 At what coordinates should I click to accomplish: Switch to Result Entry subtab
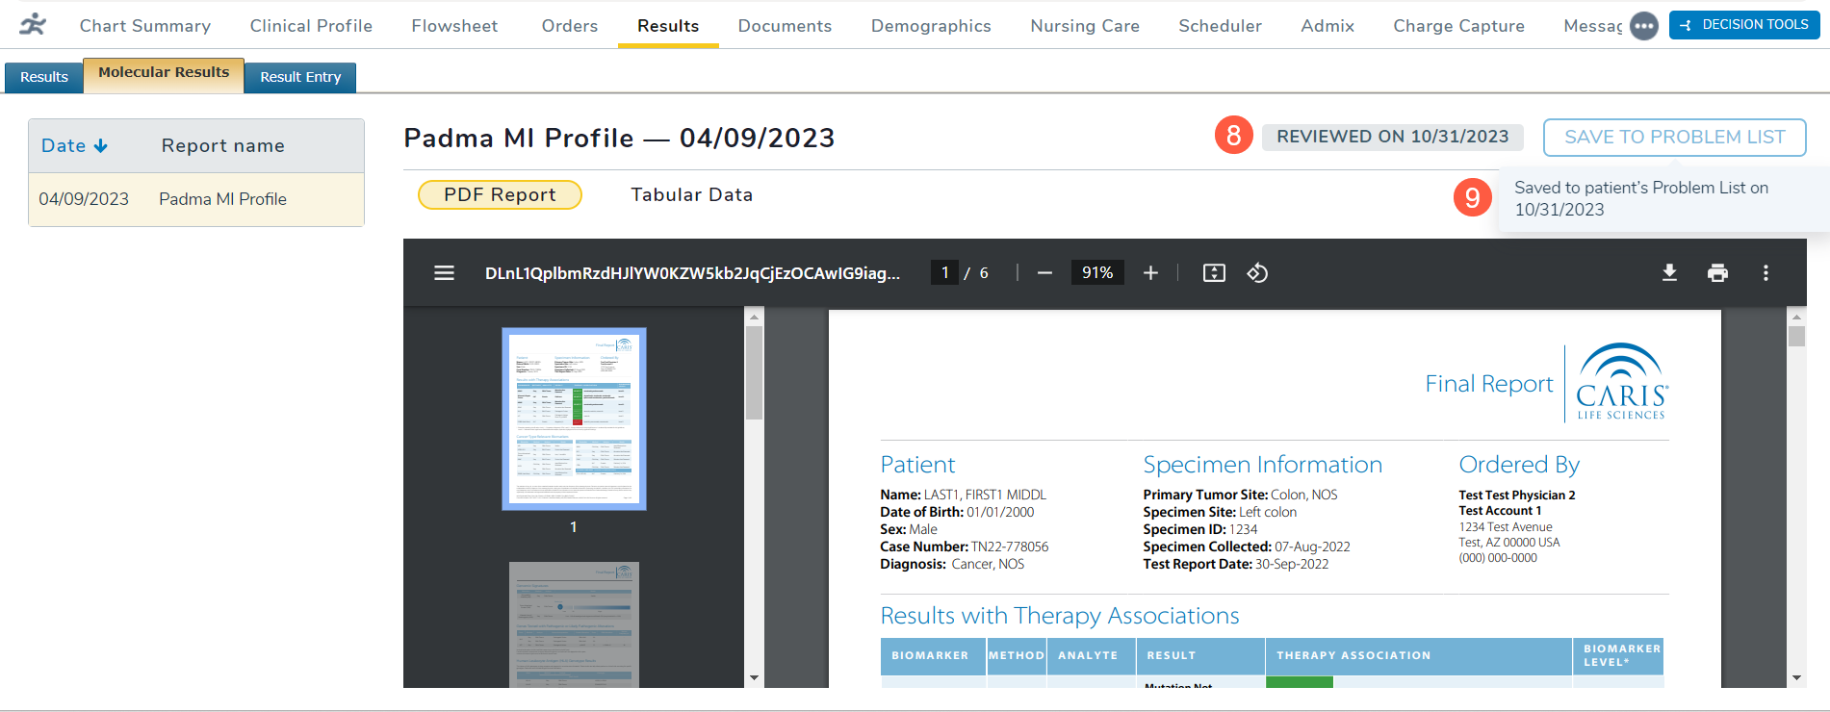tap(300, 77)
